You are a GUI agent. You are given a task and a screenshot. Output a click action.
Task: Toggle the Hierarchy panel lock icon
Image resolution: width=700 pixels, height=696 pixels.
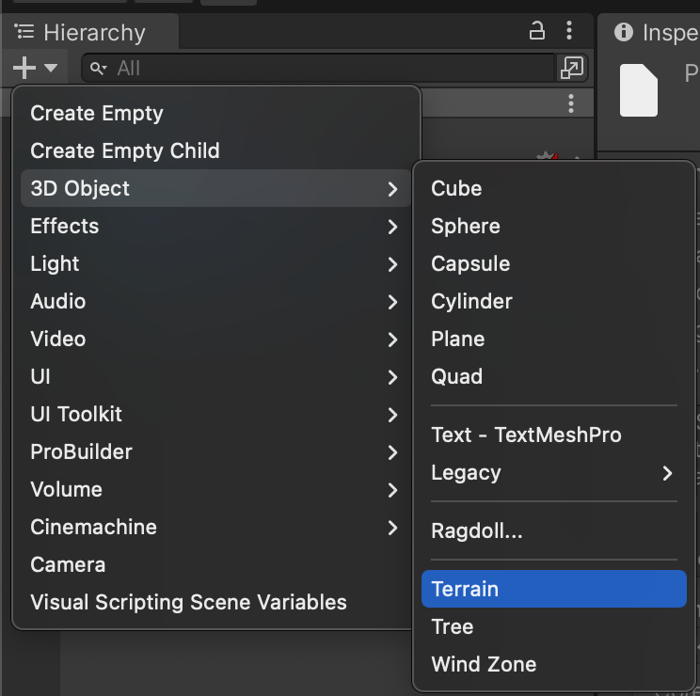[537, 32]
